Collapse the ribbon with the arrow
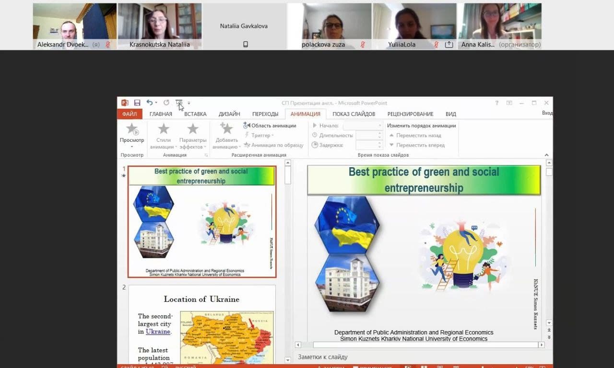614x368 pixels. 546,155
